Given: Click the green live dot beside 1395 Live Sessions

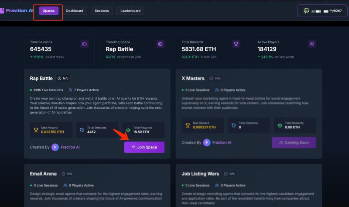Looking at the screenshot, I should click(31, 90).
